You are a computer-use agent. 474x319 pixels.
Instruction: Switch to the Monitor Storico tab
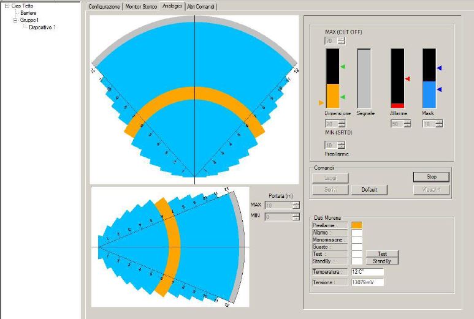point(141,6)
